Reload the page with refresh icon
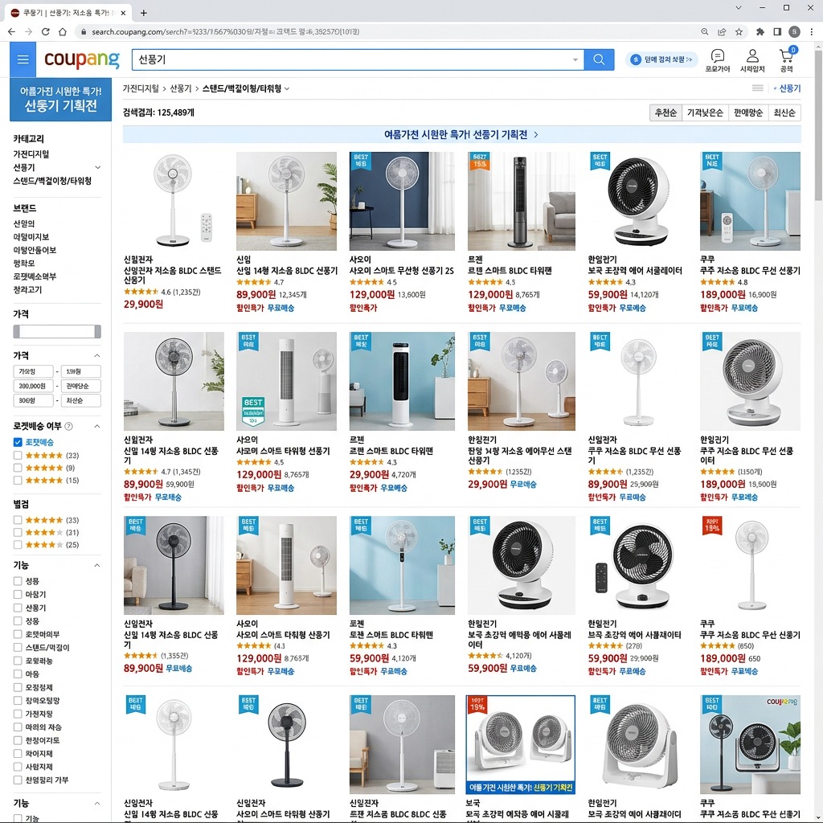This screenshot has width=823, height=823. point(46,31)
